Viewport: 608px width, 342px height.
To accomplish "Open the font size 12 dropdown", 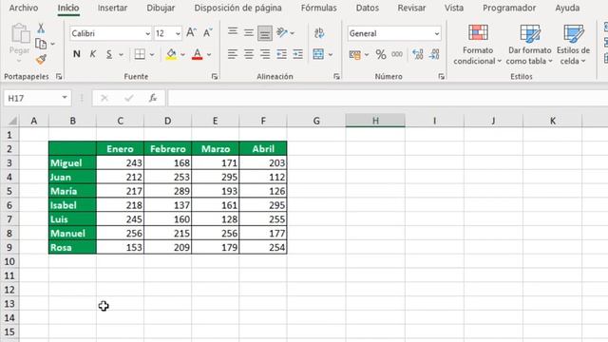I will [178, 34].
